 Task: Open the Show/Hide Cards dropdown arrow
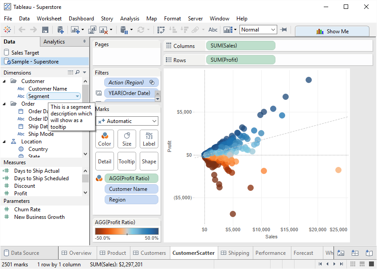pos(235,30)
